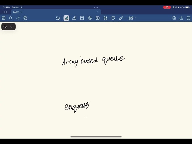Open search in the notebook
The image size is (192, 144).
(x=11, y=18)
